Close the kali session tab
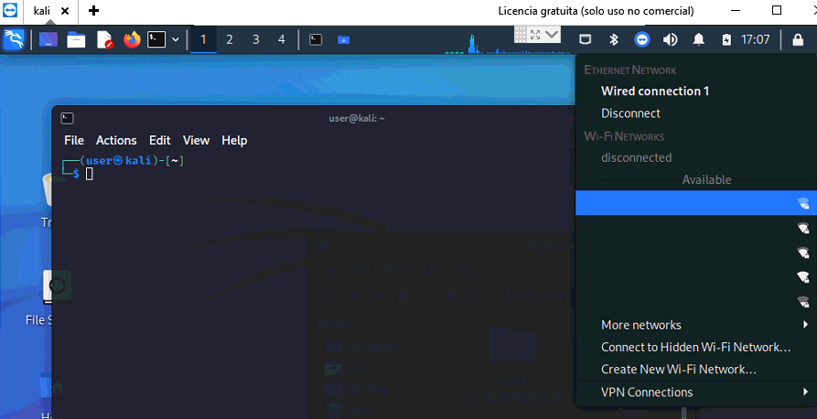This screenshot has width=817, height=419. click(x=65, y=11)
